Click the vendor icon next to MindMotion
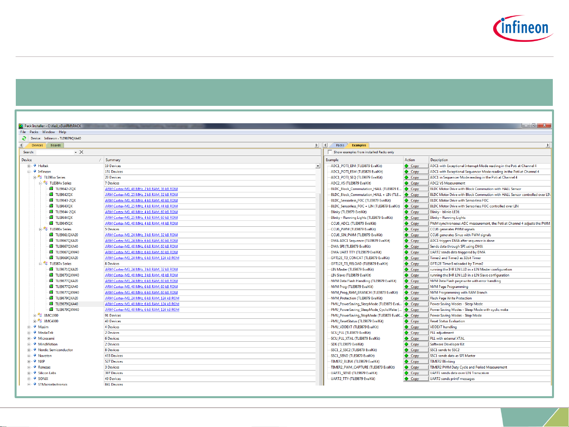The height and width of the screenshot is (427, 569). coord(35,344)
